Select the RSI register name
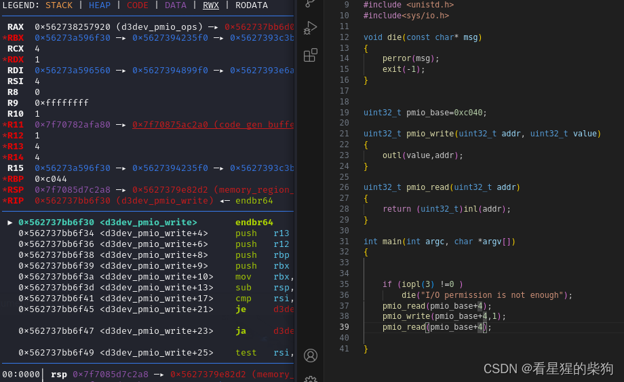Screen dimensions: 624x382 16,81
